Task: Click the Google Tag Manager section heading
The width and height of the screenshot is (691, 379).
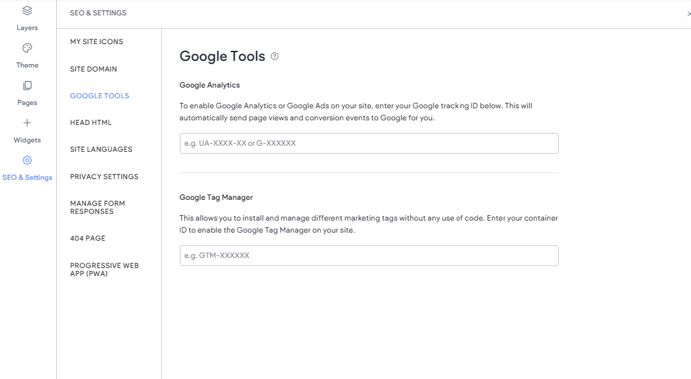Action: pyautogui.click(x=216, y=197)
